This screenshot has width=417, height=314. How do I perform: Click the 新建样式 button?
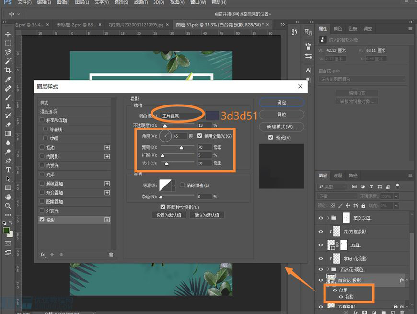(x=282, y=126)
